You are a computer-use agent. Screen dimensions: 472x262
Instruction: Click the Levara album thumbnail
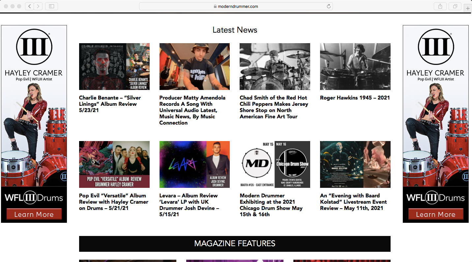[x=194, y=164]
